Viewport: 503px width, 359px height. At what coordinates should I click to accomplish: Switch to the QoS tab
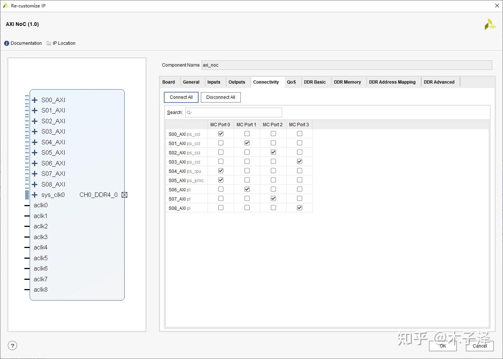(291, 82)
